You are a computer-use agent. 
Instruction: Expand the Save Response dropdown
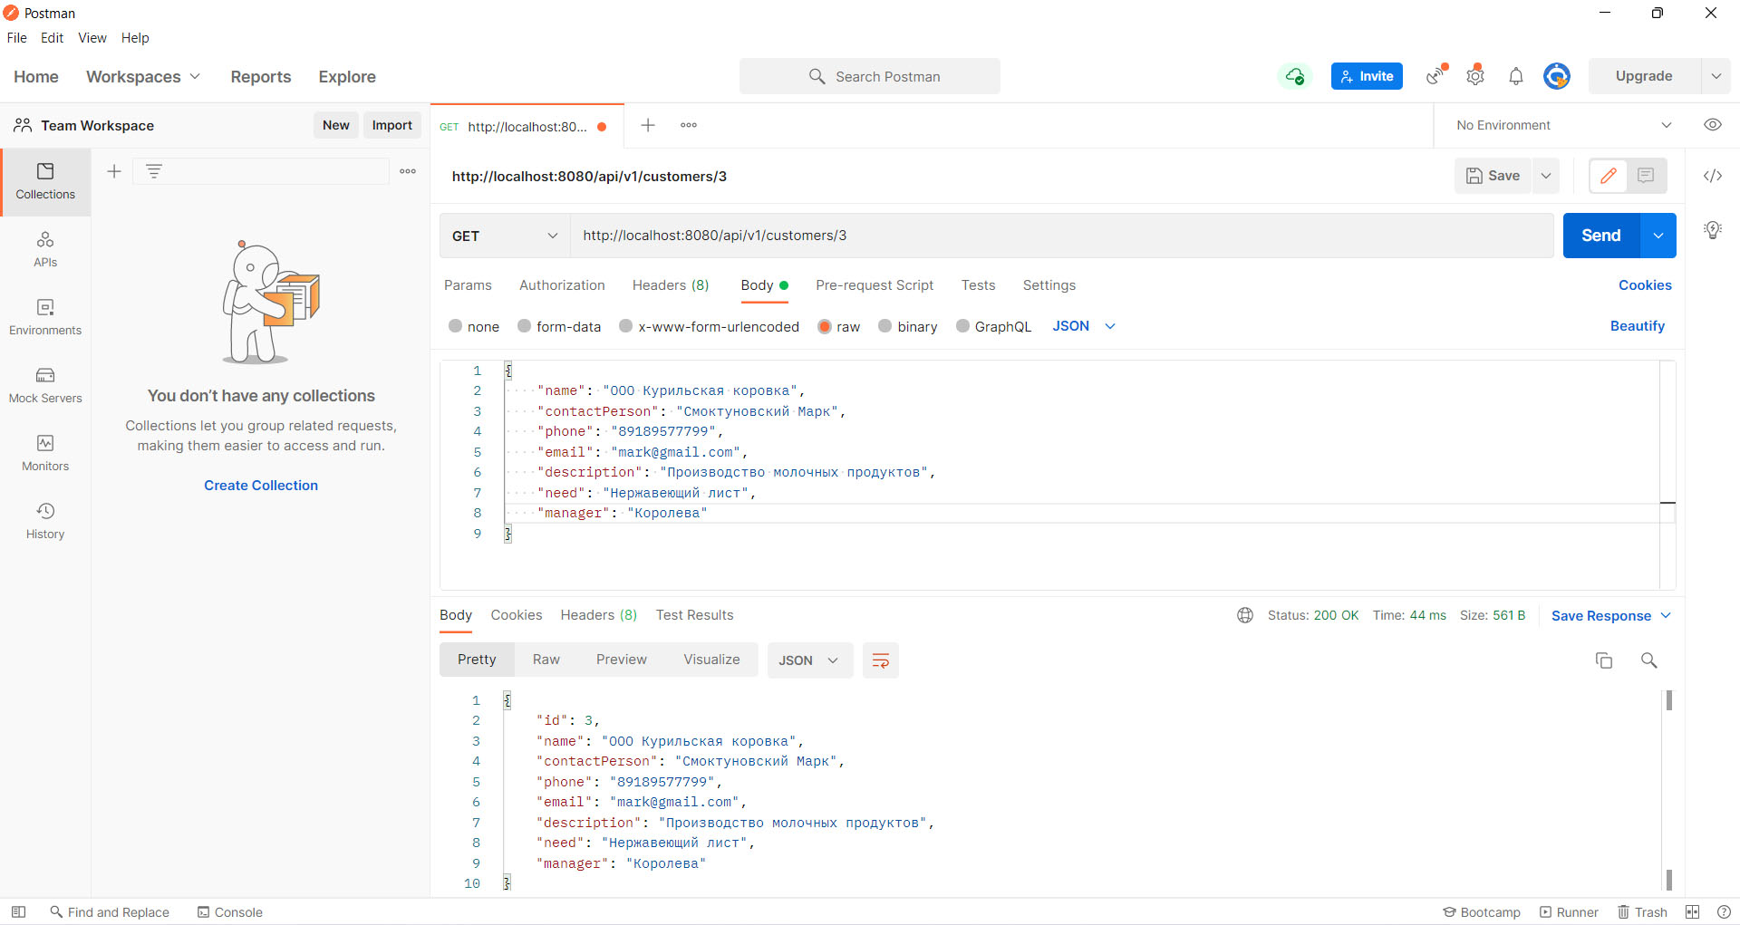[x=1666, y=616]
